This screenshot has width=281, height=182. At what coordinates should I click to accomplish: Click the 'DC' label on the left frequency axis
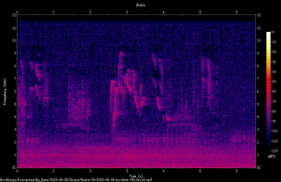pos(14,168)
